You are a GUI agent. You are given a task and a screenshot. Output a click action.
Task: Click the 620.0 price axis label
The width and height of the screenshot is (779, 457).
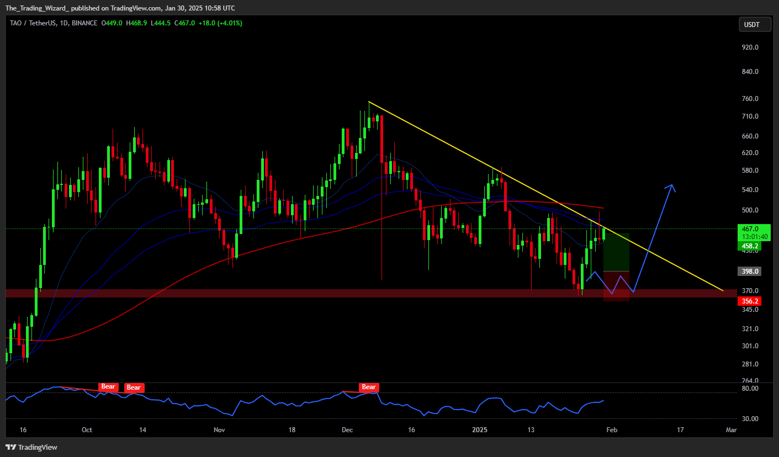click(x=750, y=153)
